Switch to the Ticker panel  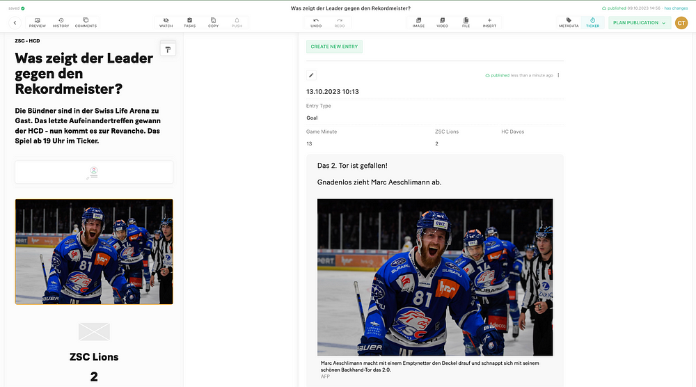click(592, 23)
